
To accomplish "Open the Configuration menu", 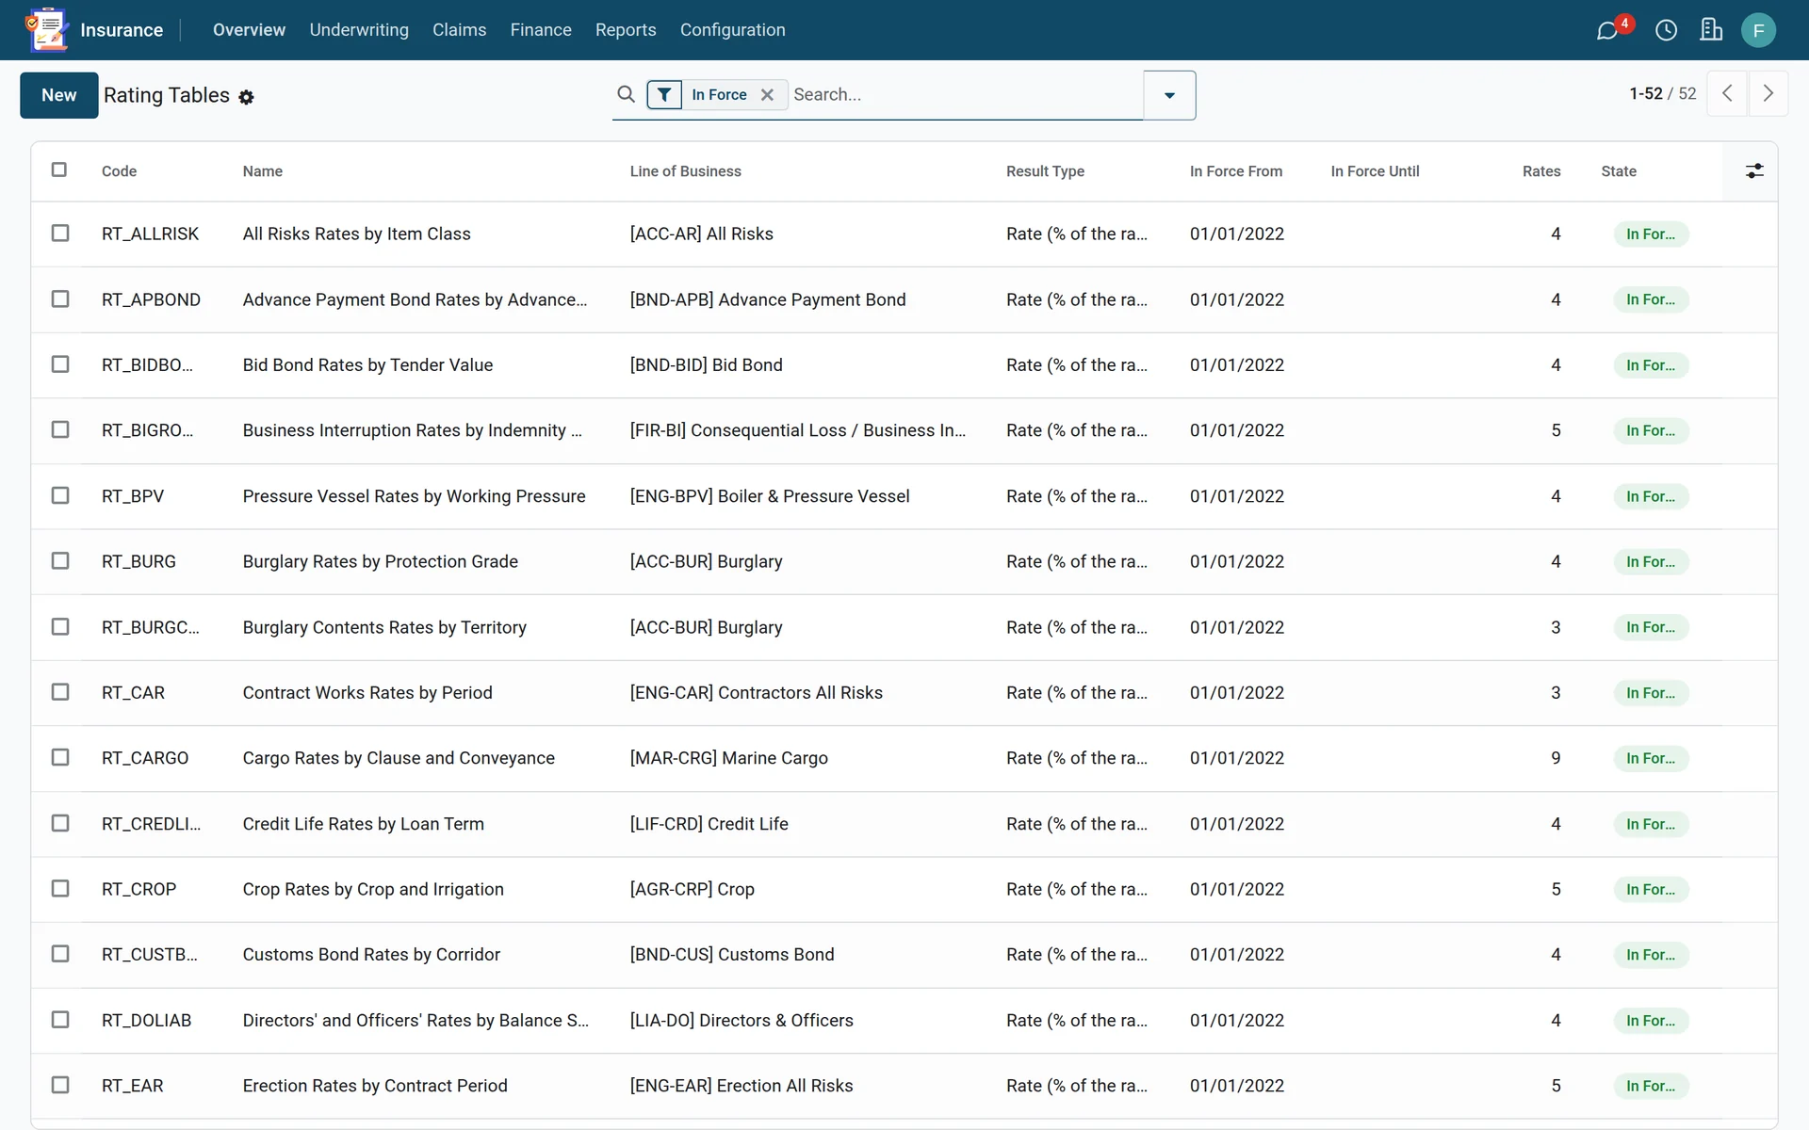I will click(732, 30).
